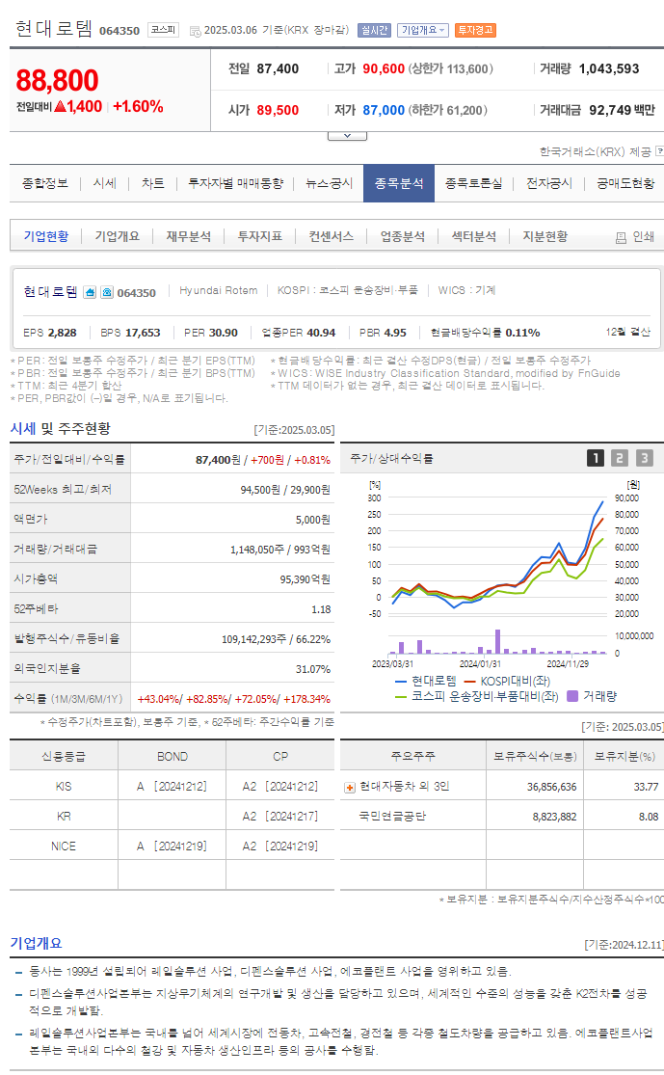This screenshot has height=1075, width=664.
Task: Click the green 코스피 운송장비·부품대비 legend swatch
Action: click(401, 696)
